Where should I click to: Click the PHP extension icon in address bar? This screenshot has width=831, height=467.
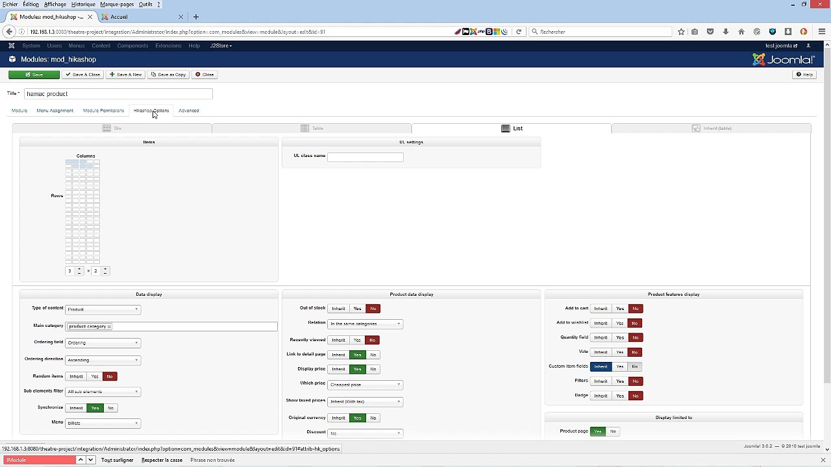(x=481, y=32)
